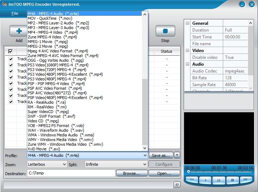
Task: Uncheck the first Track row checkbox
Action: click(11, 59)
